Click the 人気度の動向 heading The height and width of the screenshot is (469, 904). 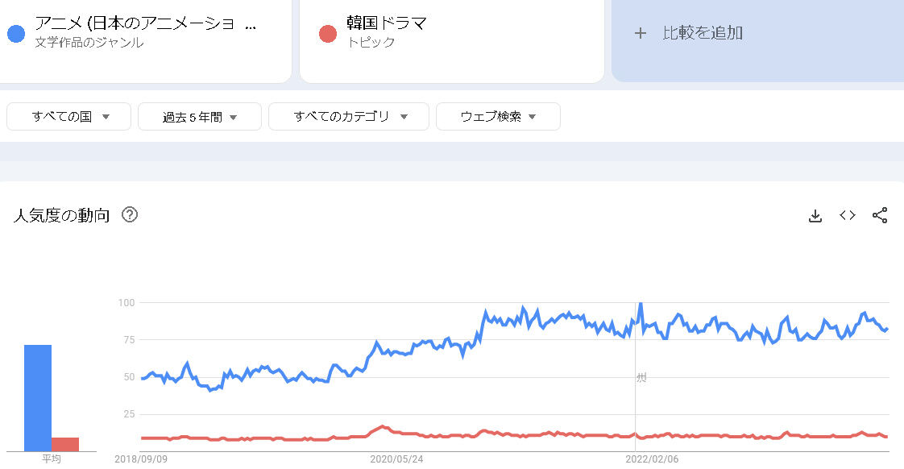click(61, 215)
